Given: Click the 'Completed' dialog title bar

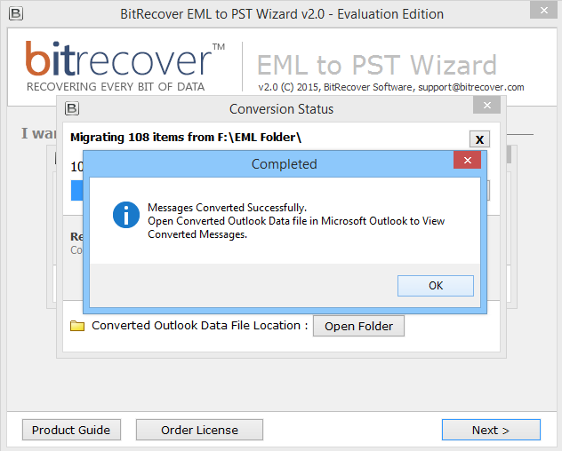Looking at the screenshot, I should pyautogui.click(x=284, y=164).
